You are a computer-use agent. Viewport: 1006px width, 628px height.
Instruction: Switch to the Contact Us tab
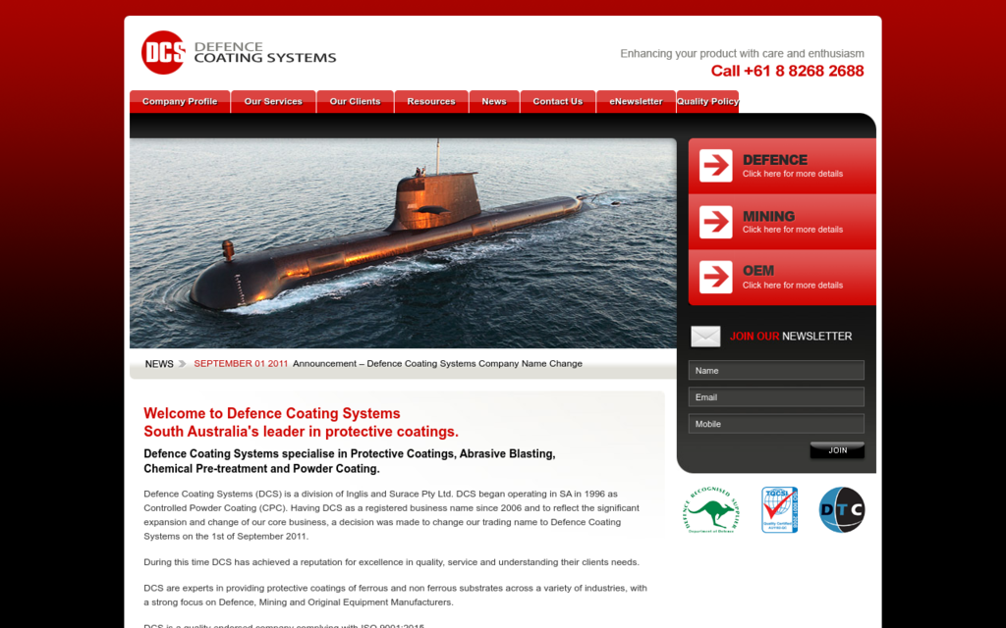557,101
